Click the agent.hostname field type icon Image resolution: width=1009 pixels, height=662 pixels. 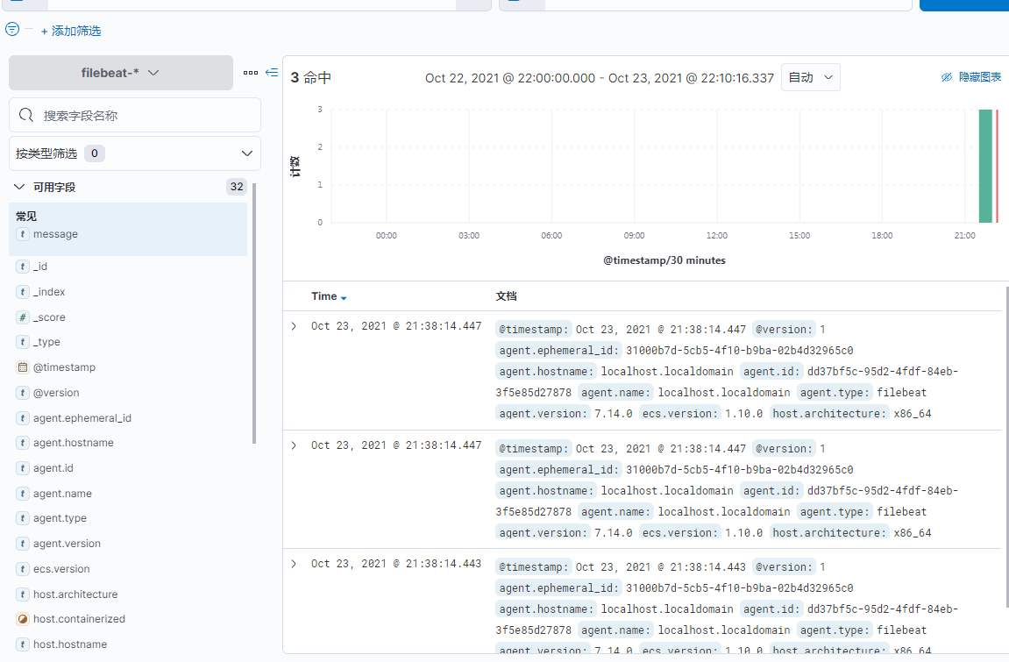pyautogui.click(x=23, y=443)
